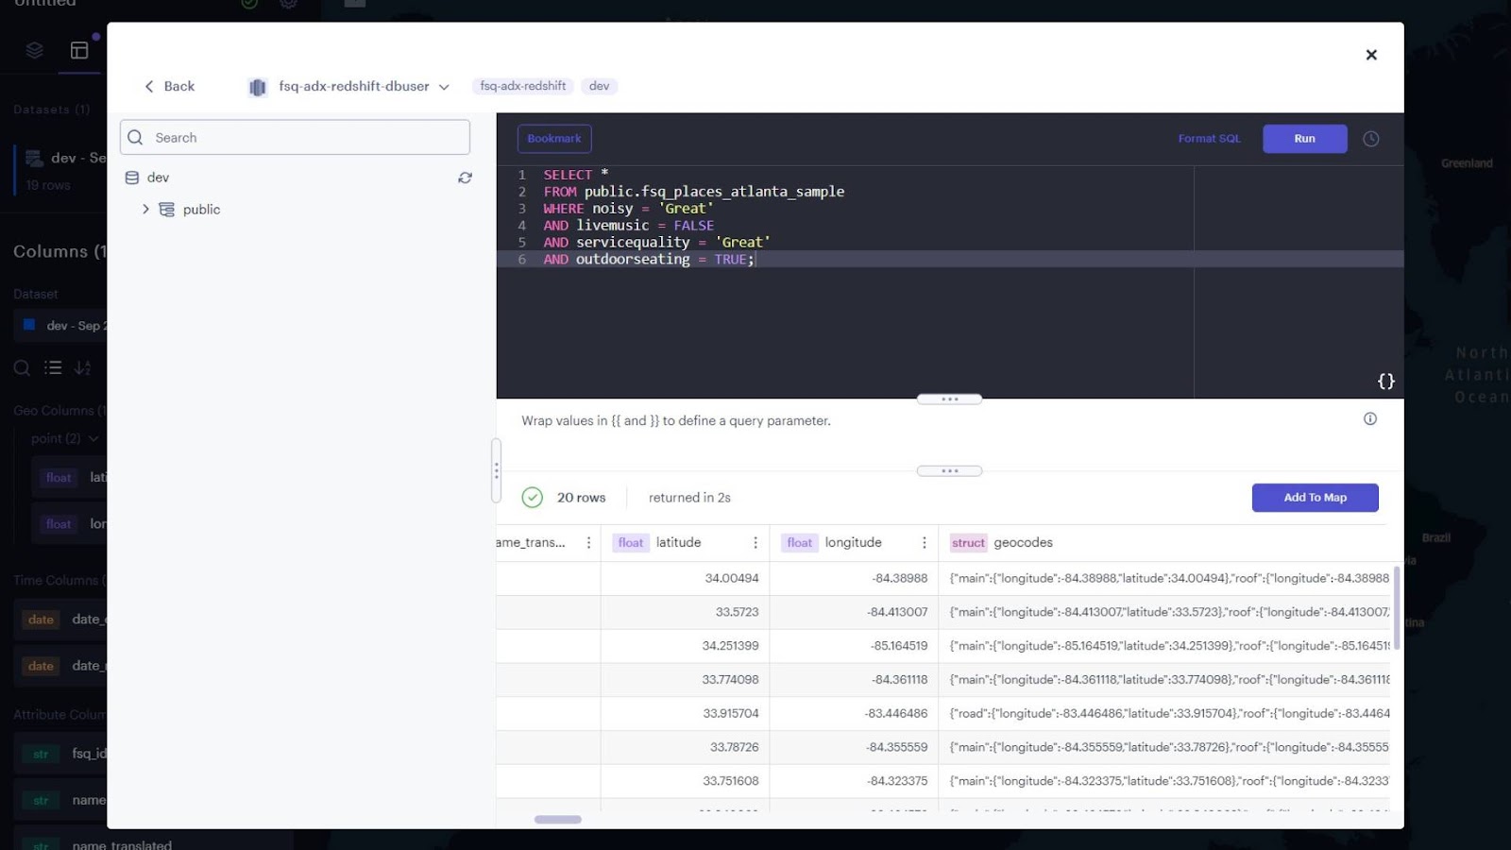Focus the schema Search field
Image resolution: width=1511 pixels, height=850 pixels.
[295, 137]
